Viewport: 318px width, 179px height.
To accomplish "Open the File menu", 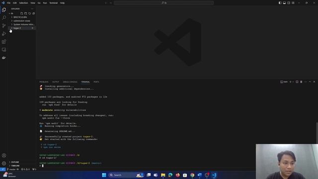I will point(8,3).
